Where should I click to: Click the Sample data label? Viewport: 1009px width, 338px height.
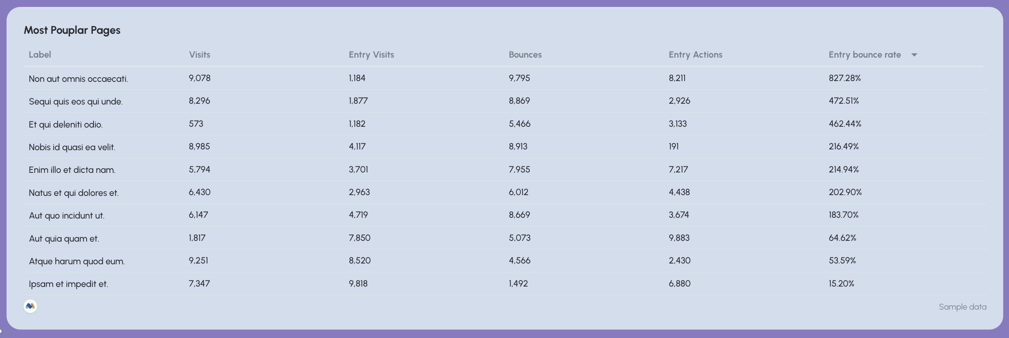962,307
